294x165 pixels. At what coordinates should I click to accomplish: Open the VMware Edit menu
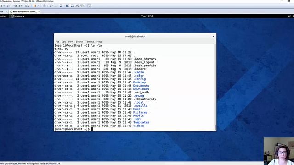coord(3,6)
